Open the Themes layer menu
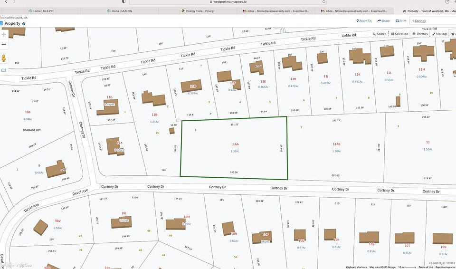This screenshot has width=456, height=269. (420, 34)
